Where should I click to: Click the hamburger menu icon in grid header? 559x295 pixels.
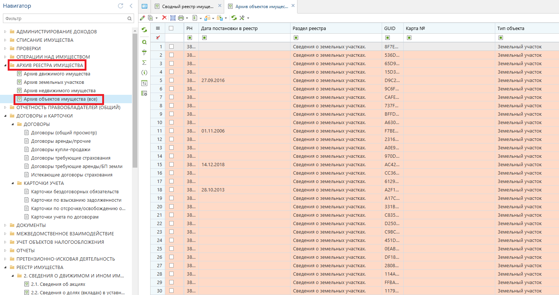(x=158, y=28)
